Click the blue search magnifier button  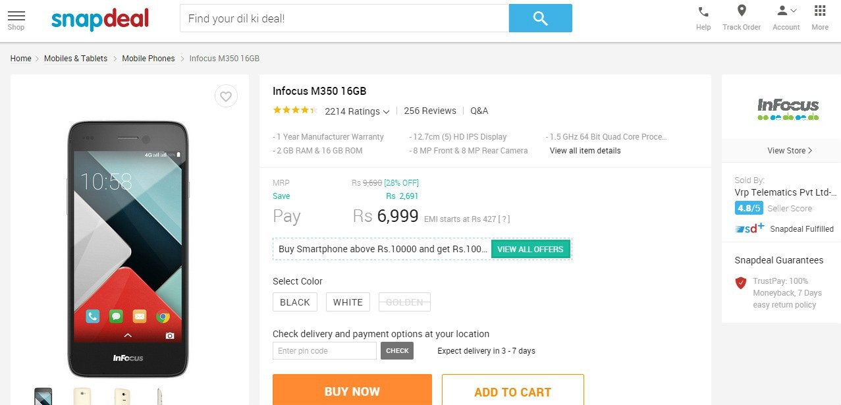(x=540, y=18)
